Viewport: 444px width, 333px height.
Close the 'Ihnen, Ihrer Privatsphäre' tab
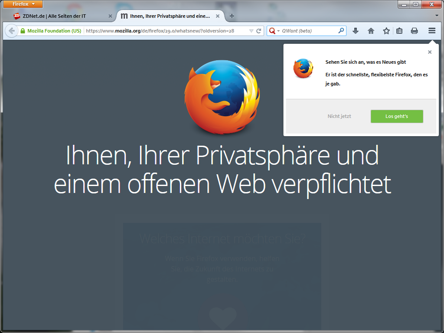[x=218, y=16]
